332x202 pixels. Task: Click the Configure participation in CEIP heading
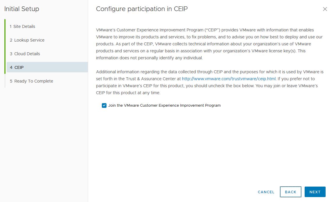click(142, 9)
